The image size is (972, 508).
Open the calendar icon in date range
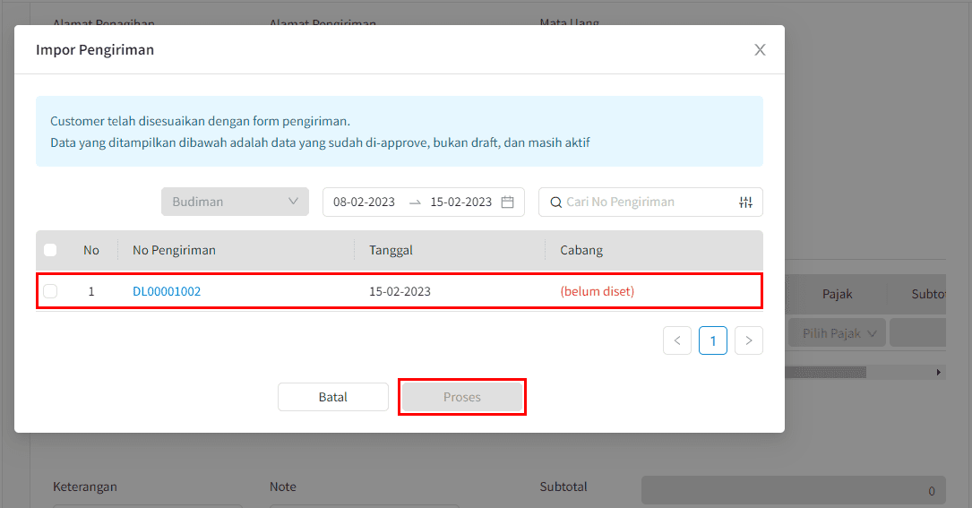coord(507,202)
